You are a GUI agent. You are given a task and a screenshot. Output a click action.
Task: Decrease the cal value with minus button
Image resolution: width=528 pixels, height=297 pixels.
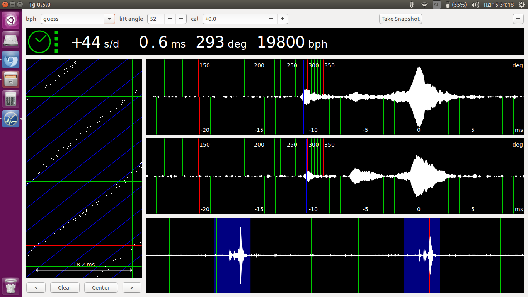click(x=271, y=19)
